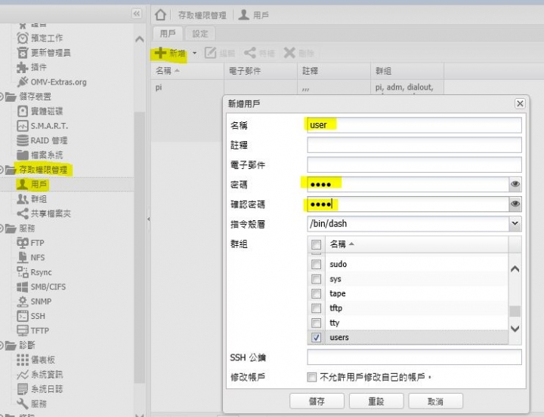Open FTP service icon
Viewport: 544px width, 417px height.
pyautogui.click(x=23, y=243)
